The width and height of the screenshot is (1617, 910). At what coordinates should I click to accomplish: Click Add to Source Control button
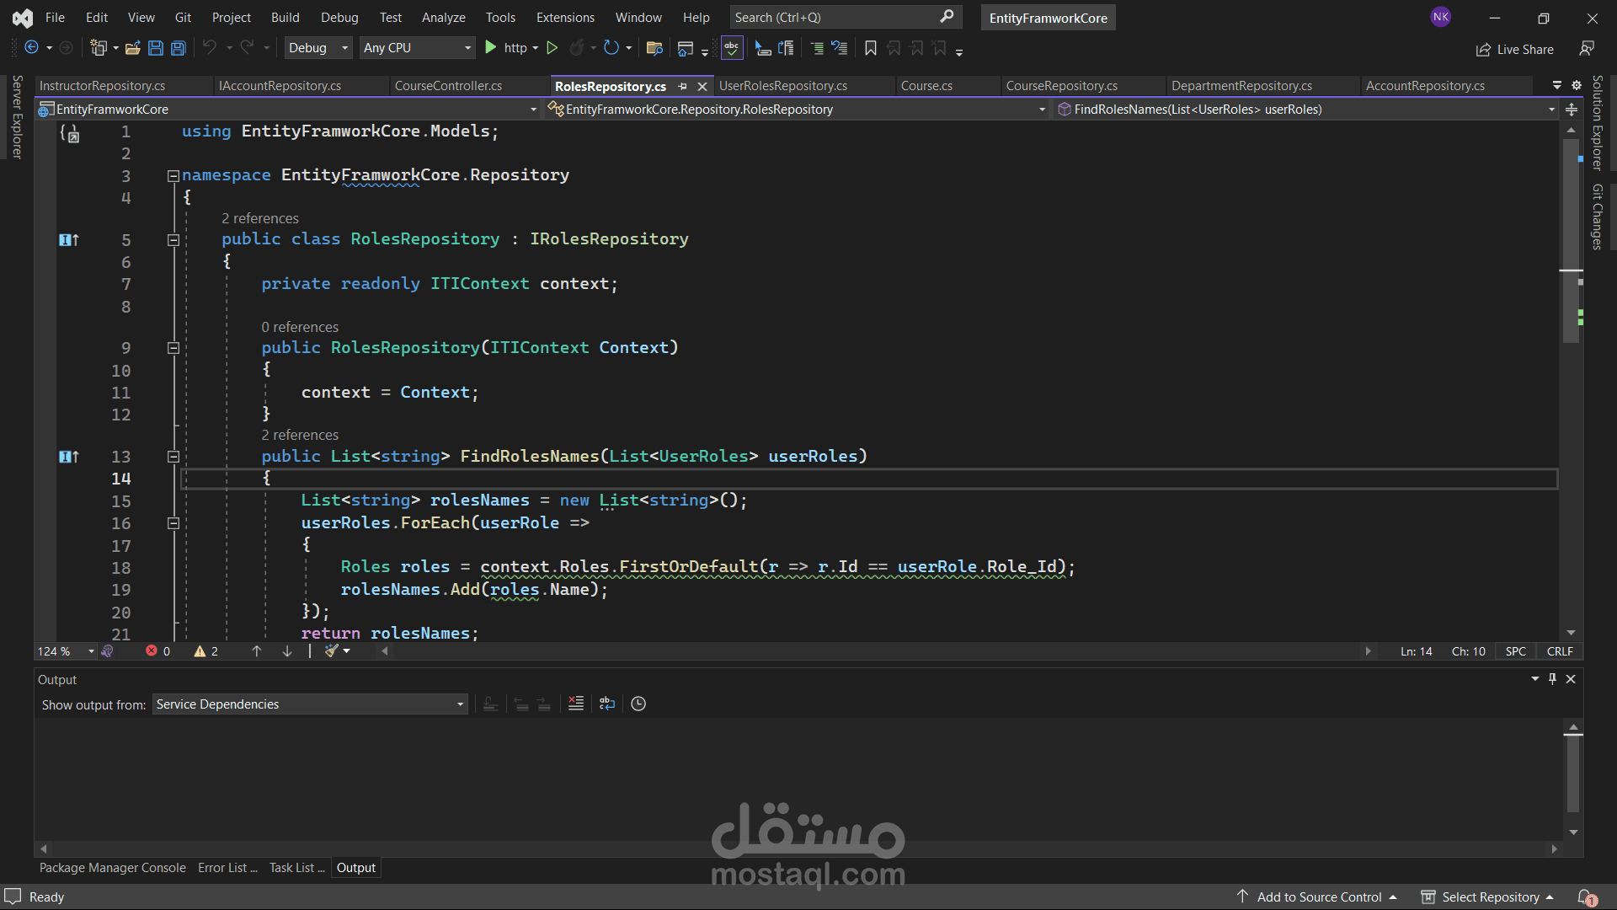[1318, 897]
